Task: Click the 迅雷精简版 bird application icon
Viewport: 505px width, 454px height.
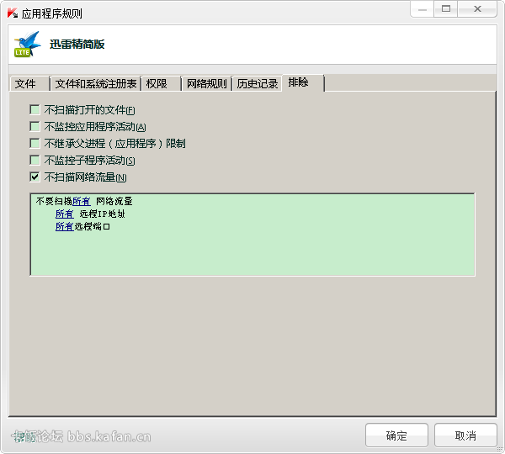Action: pyautogui.click(x=28, y=44)
